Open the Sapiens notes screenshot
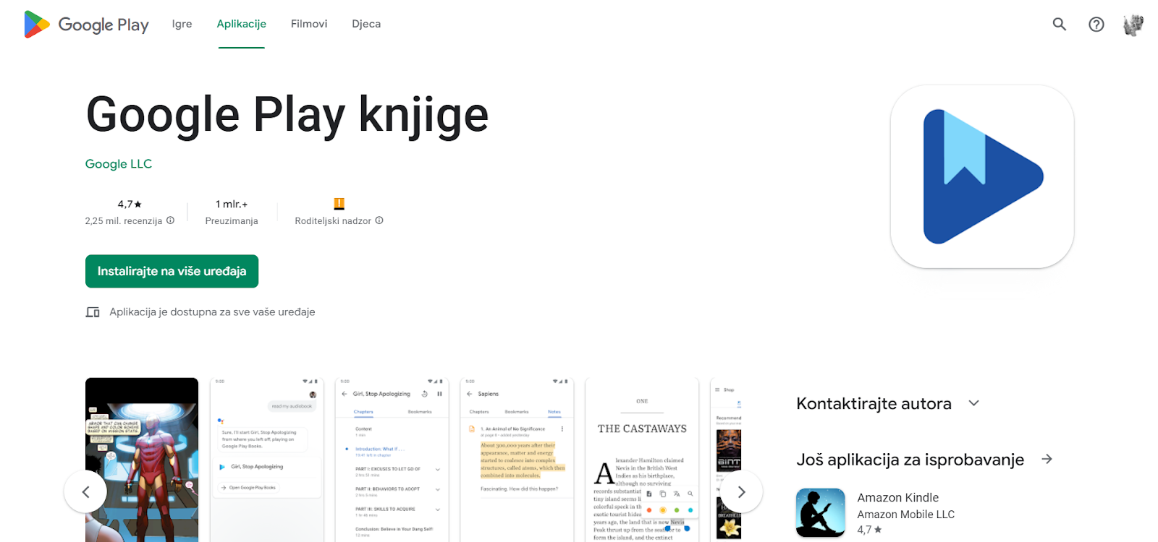Screen dimensions: 1158x542 coord(517,460)
